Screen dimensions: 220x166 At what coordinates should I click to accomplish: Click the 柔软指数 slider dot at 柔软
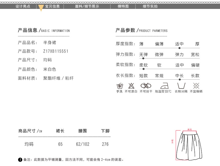pos(143,69)
